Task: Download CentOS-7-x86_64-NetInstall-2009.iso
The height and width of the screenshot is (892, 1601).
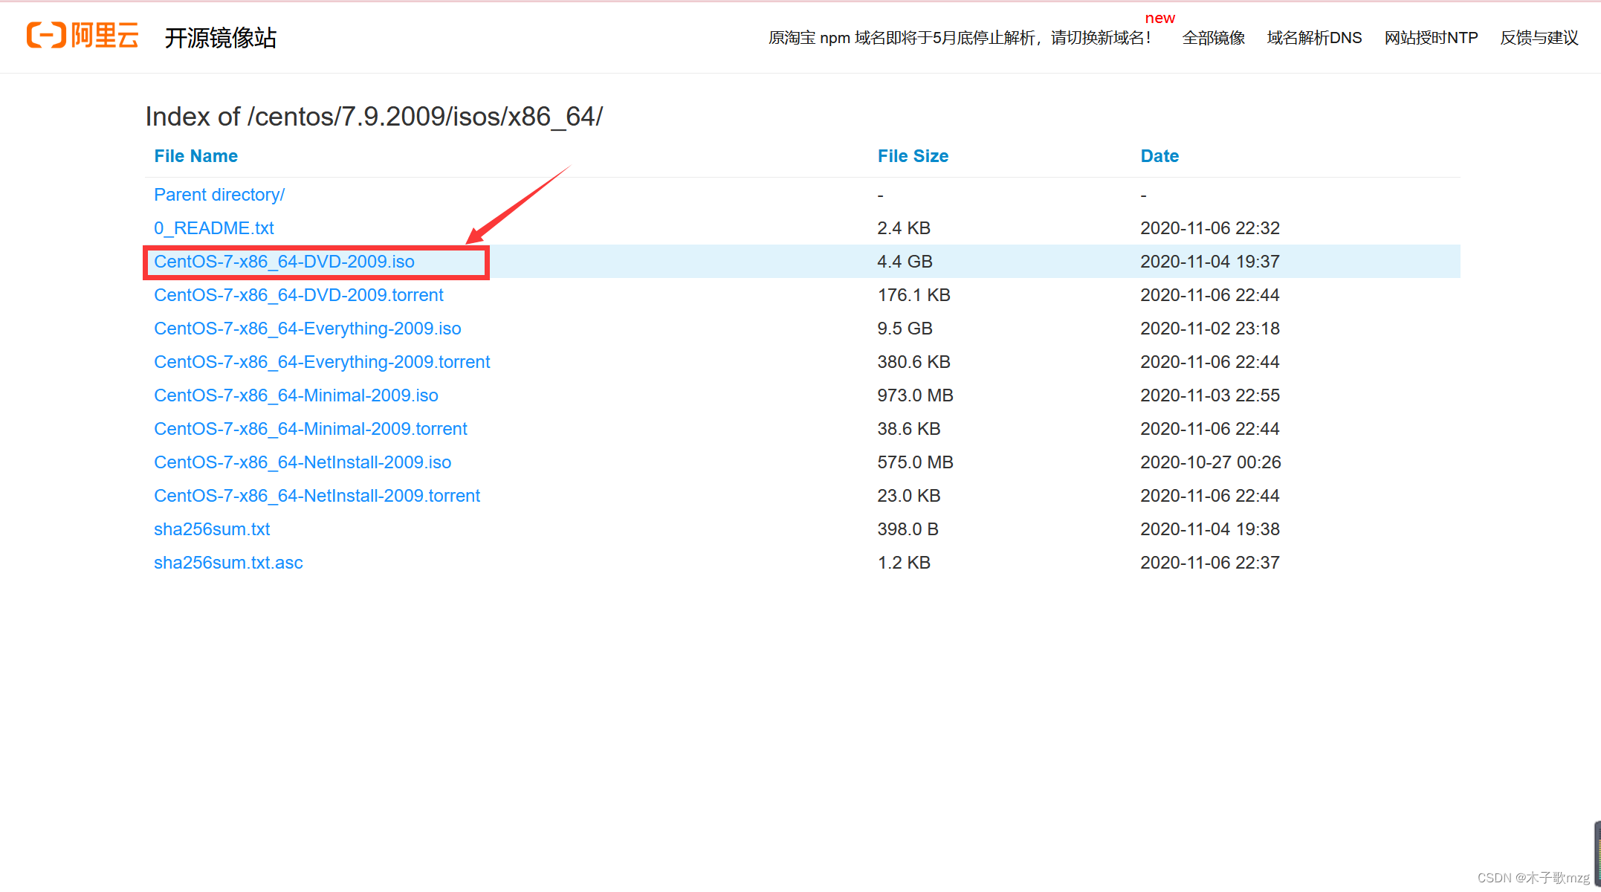Action: pos(303,462)
